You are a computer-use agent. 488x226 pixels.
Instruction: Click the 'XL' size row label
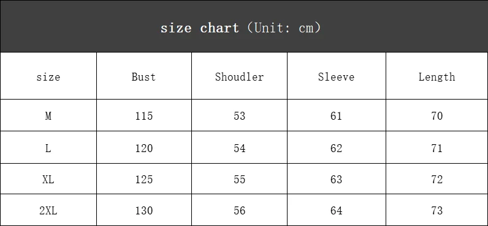pos(48,179)
